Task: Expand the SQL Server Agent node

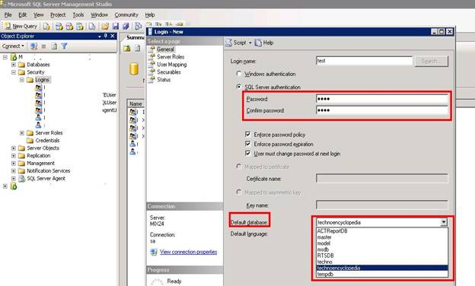Action: coord(14,178)
